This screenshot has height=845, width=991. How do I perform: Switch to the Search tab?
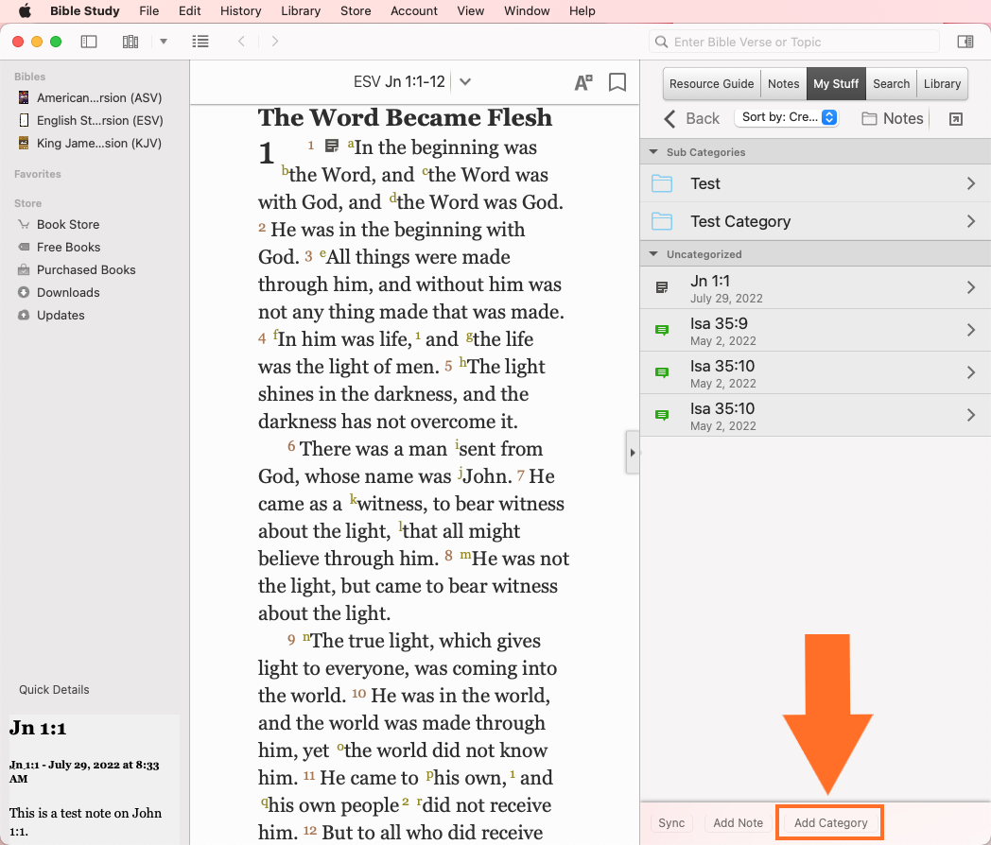(891, 83)
